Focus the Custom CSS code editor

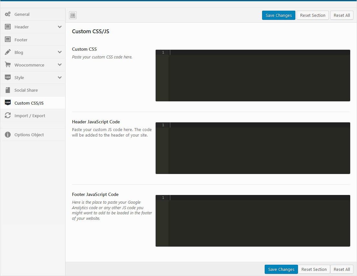(253, 76)
